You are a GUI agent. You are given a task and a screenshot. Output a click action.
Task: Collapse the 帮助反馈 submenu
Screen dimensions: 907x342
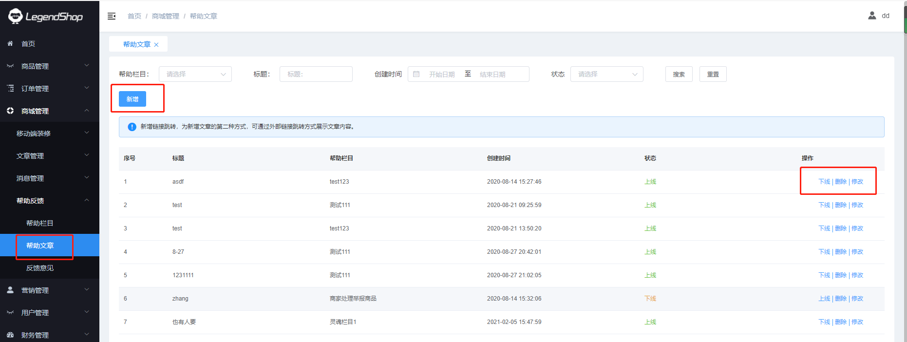point(49,200)
